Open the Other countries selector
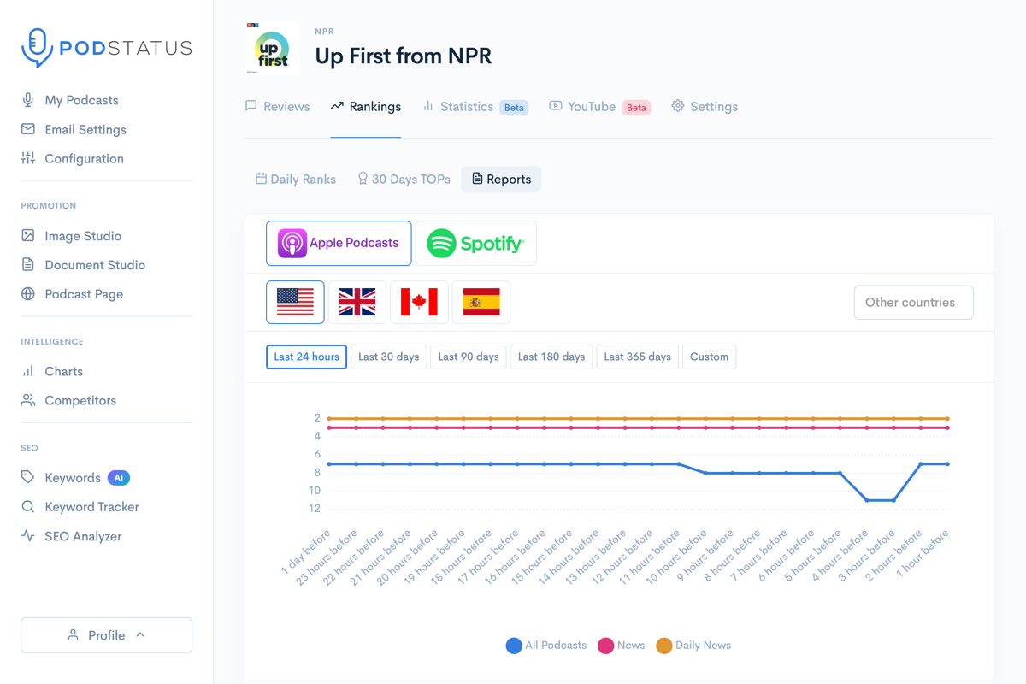Image resolution: width=1026 pixels, height=684 pixels. [x=913, y=302]
